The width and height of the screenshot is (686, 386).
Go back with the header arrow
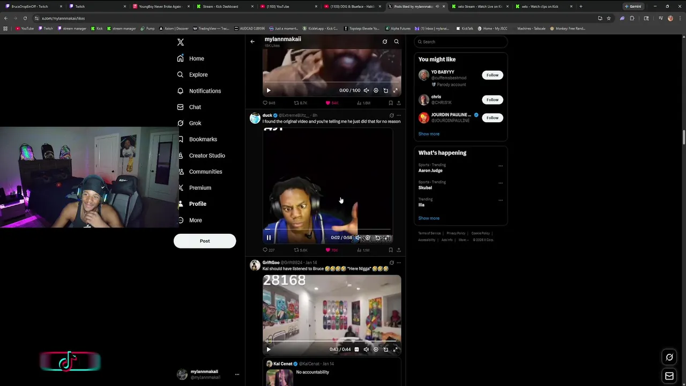tap(252, 41)
